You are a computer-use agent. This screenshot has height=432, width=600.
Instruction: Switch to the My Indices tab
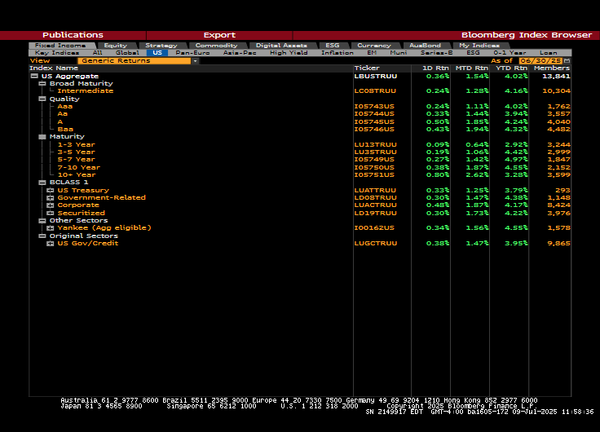(479, 46)
